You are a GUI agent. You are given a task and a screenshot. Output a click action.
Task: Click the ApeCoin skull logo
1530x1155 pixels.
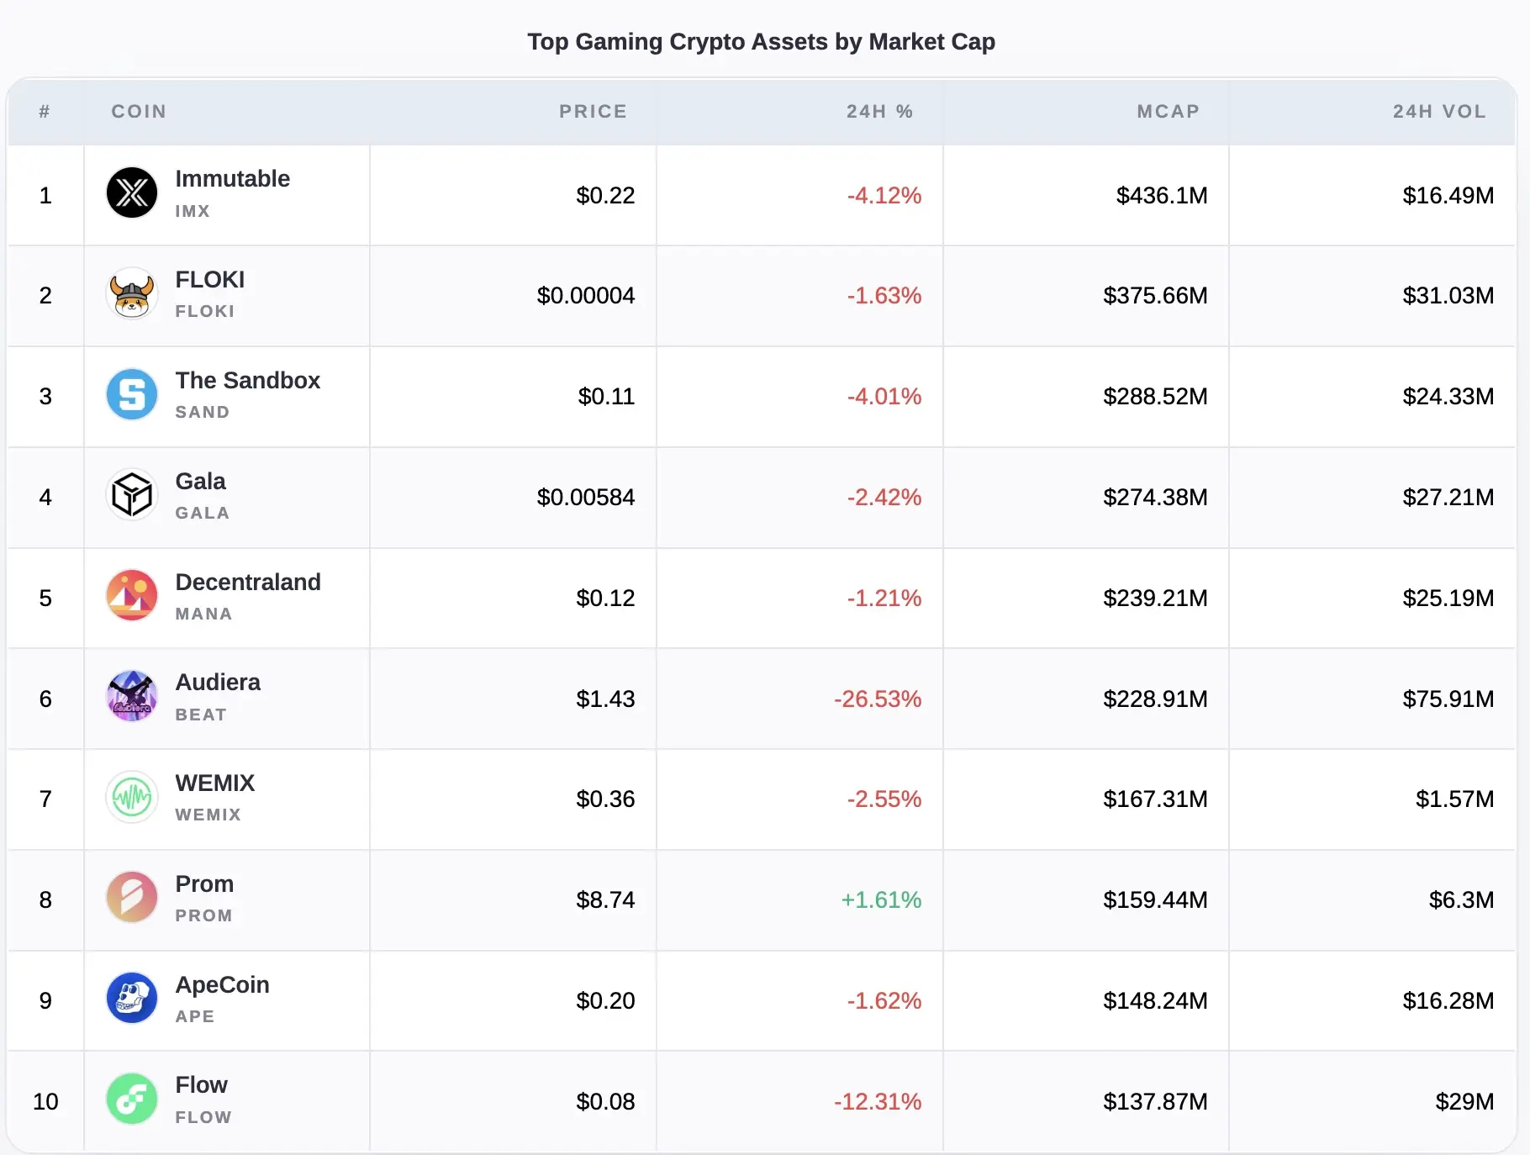[x=132, y=998]
